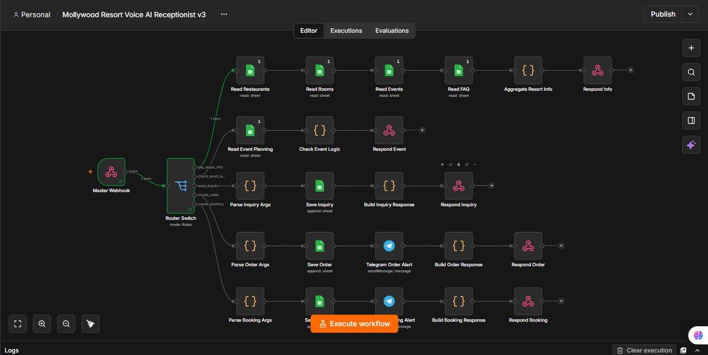708x355 pixels.
Task: Add a node after Respond Order
Action: 561,245
